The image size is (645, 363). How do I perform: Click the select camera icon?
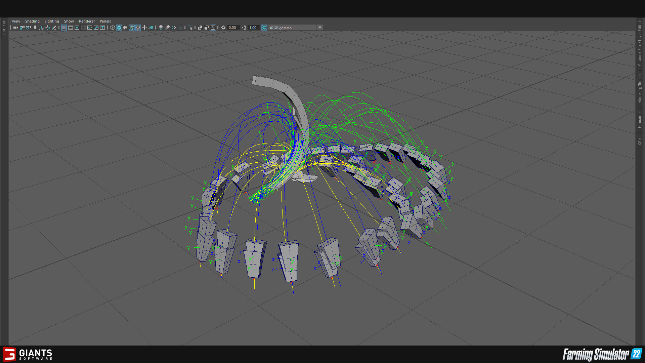tap(15, 28)
